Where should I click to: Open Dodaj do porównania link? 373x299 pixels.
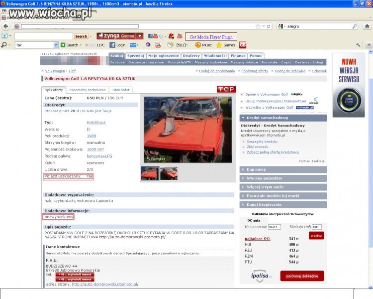click(217, 71)
